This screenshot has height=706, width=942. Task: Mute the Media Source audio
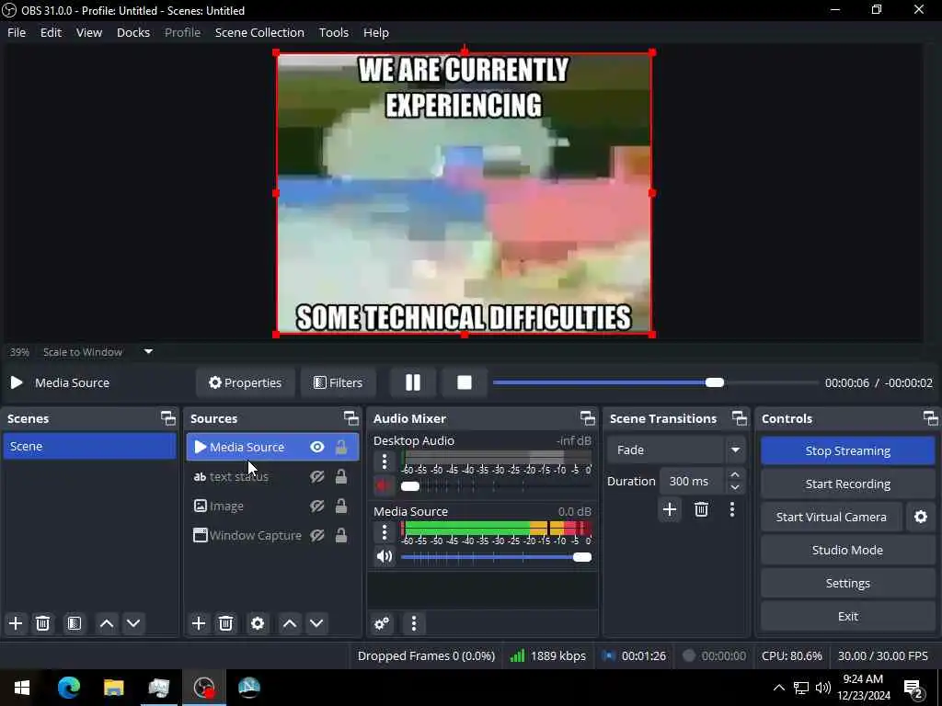tap(384, 556)
